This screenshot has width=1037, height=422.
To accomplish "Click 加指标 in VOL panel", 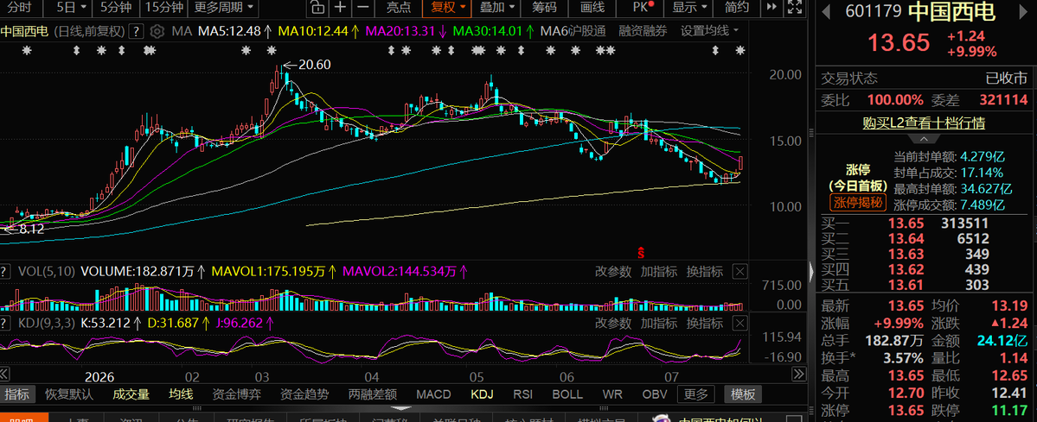I will (658, 272).
